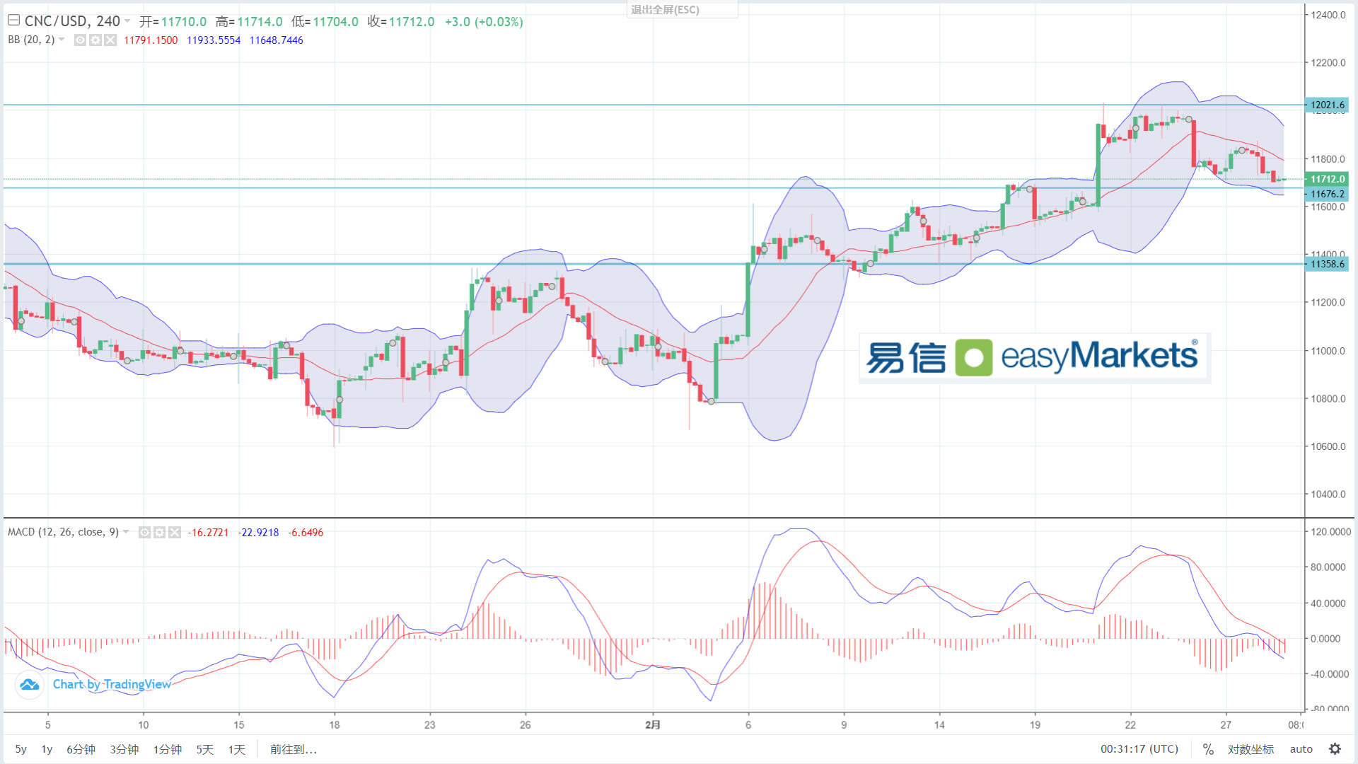Click the BB value 11648.7446
Image resolution: width=1358 pixels, height=764 pixels.
point(277,40)
